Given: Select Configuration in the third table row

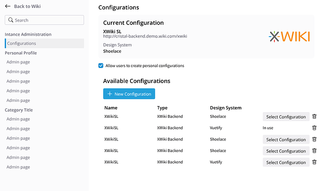Looking at the screenshot, I should [x=286, y=139].
